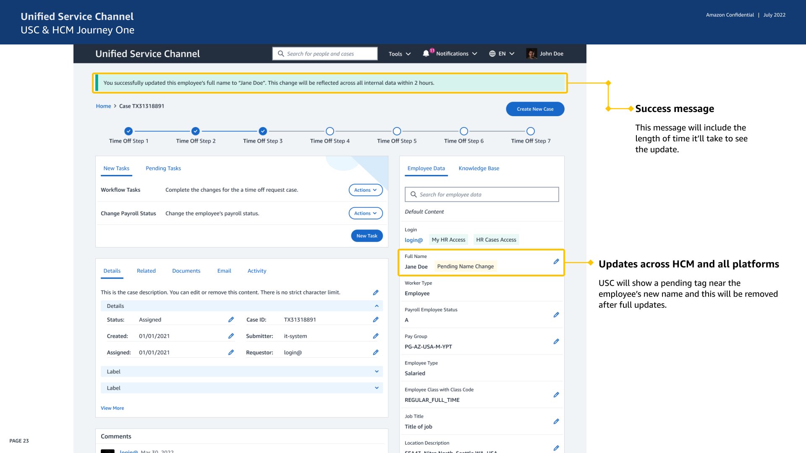Edit Pay Group pencil icon
This screenshot has width=806, height=453.
(x=556, y=341)
